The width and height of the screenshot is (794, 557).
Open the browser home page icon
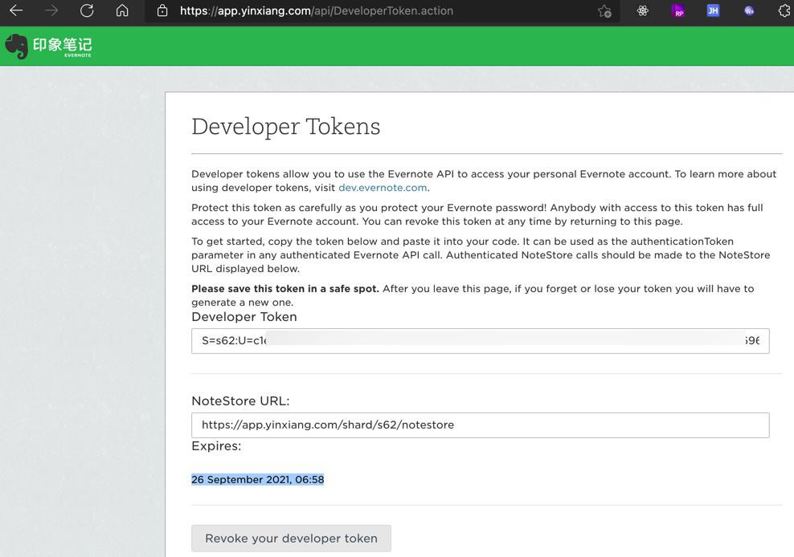pos(122,10)
